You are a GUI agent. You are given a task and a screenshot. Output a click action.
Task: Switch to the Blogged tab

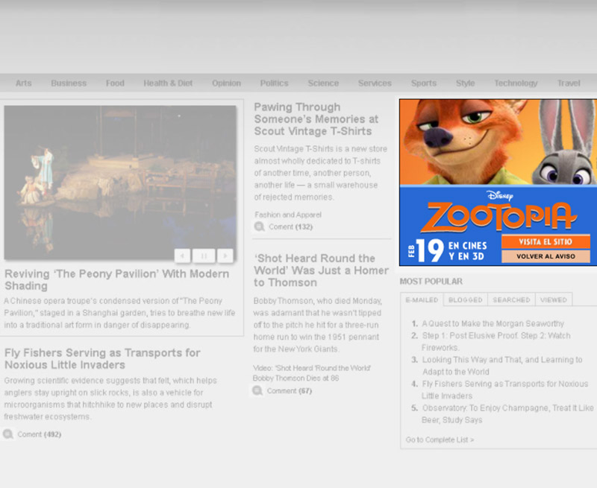(x=465, y=300)
